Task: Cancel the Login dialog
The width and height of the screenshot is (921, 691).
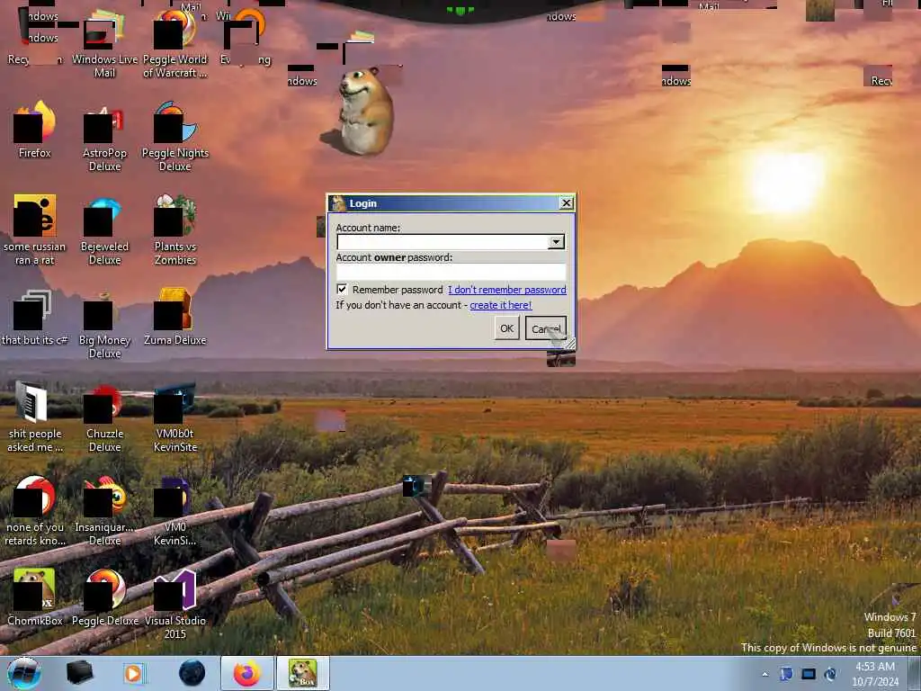Action: (x=546, y=328)
